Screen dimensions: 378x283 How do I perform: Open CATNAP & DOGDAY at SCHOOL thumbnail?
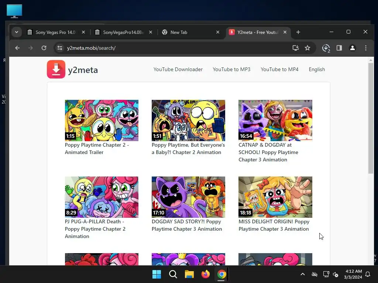point(275,120)
